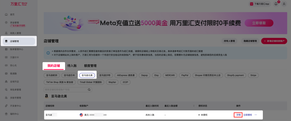291x121 pixels.
Task: Open the ··· more actions menu in the store row
Action: click(256, 115)
